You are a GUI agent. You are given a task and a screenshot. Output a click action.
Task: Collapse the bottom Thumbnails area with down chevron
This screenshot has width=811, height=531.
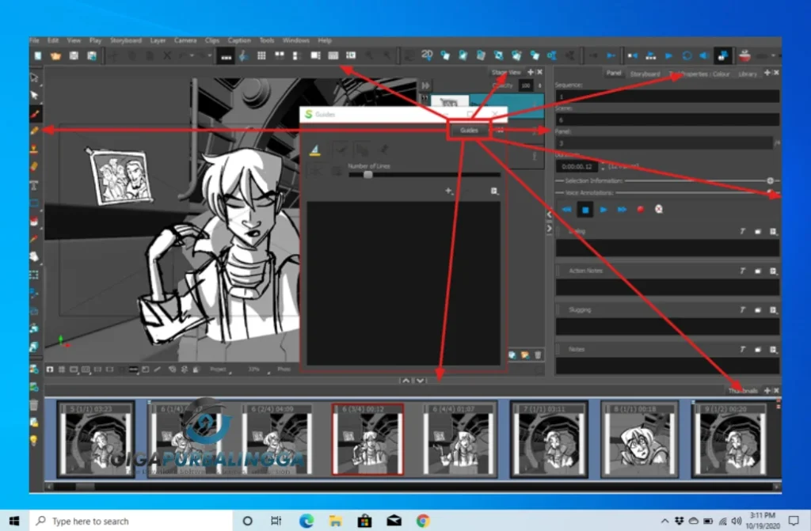[420, 380]
